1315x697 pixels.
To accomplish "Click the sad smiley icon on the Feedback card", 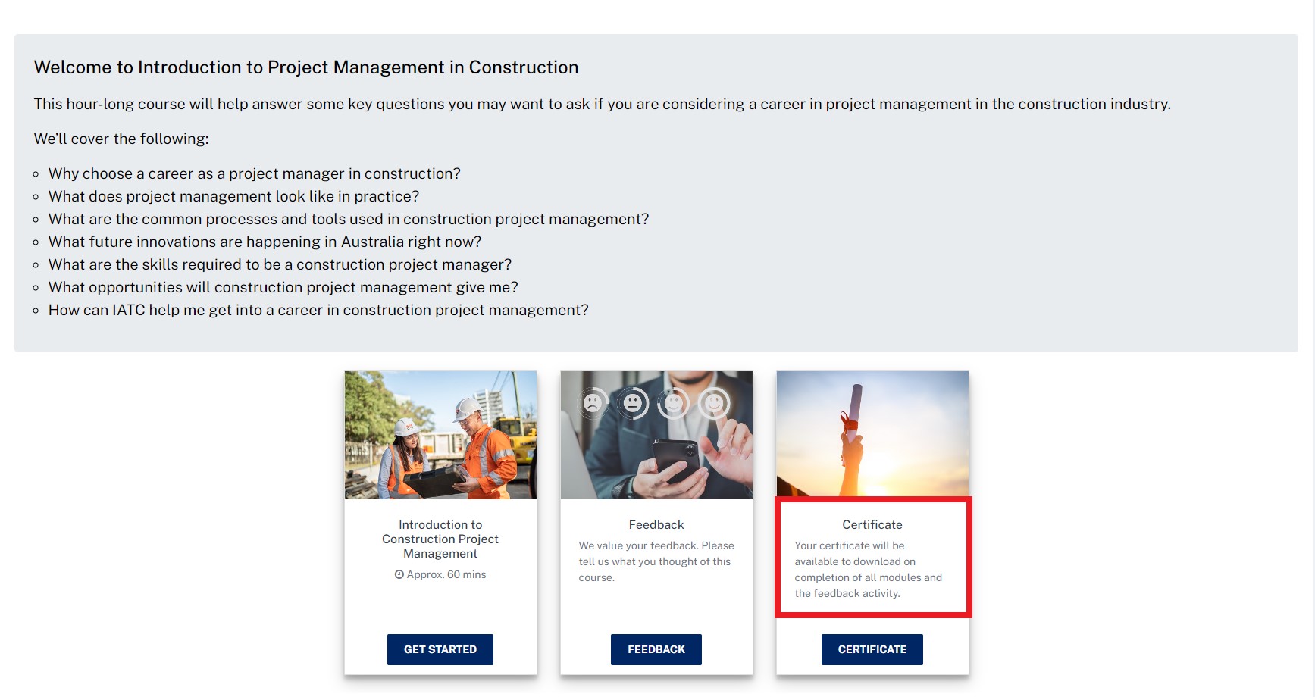I will coord(592,402).
